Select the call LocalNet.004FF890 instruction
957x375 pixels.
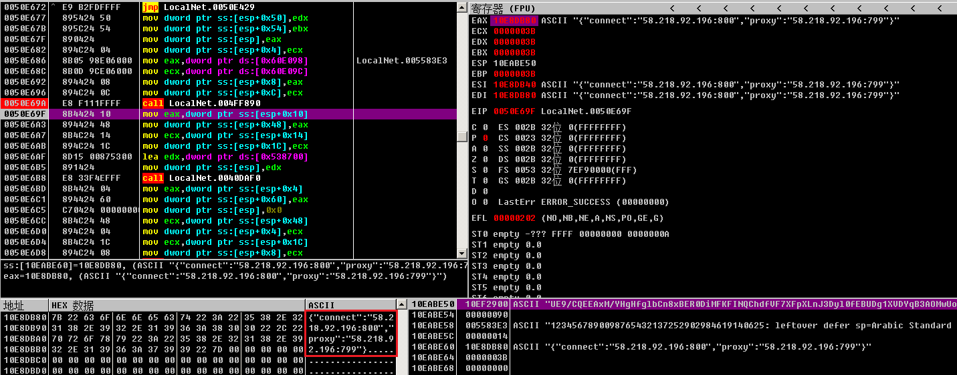click(201, 103)
